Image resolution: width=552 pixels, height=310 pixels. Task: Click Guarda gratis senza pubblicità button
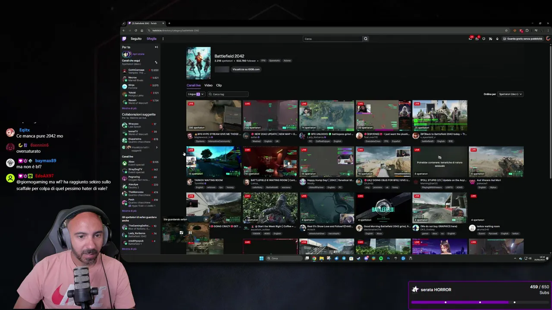522,39
